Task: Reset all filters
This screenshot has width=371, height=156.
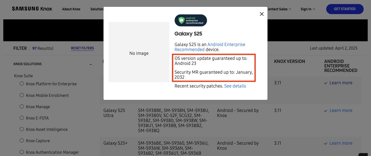Action: click(82, 48)
